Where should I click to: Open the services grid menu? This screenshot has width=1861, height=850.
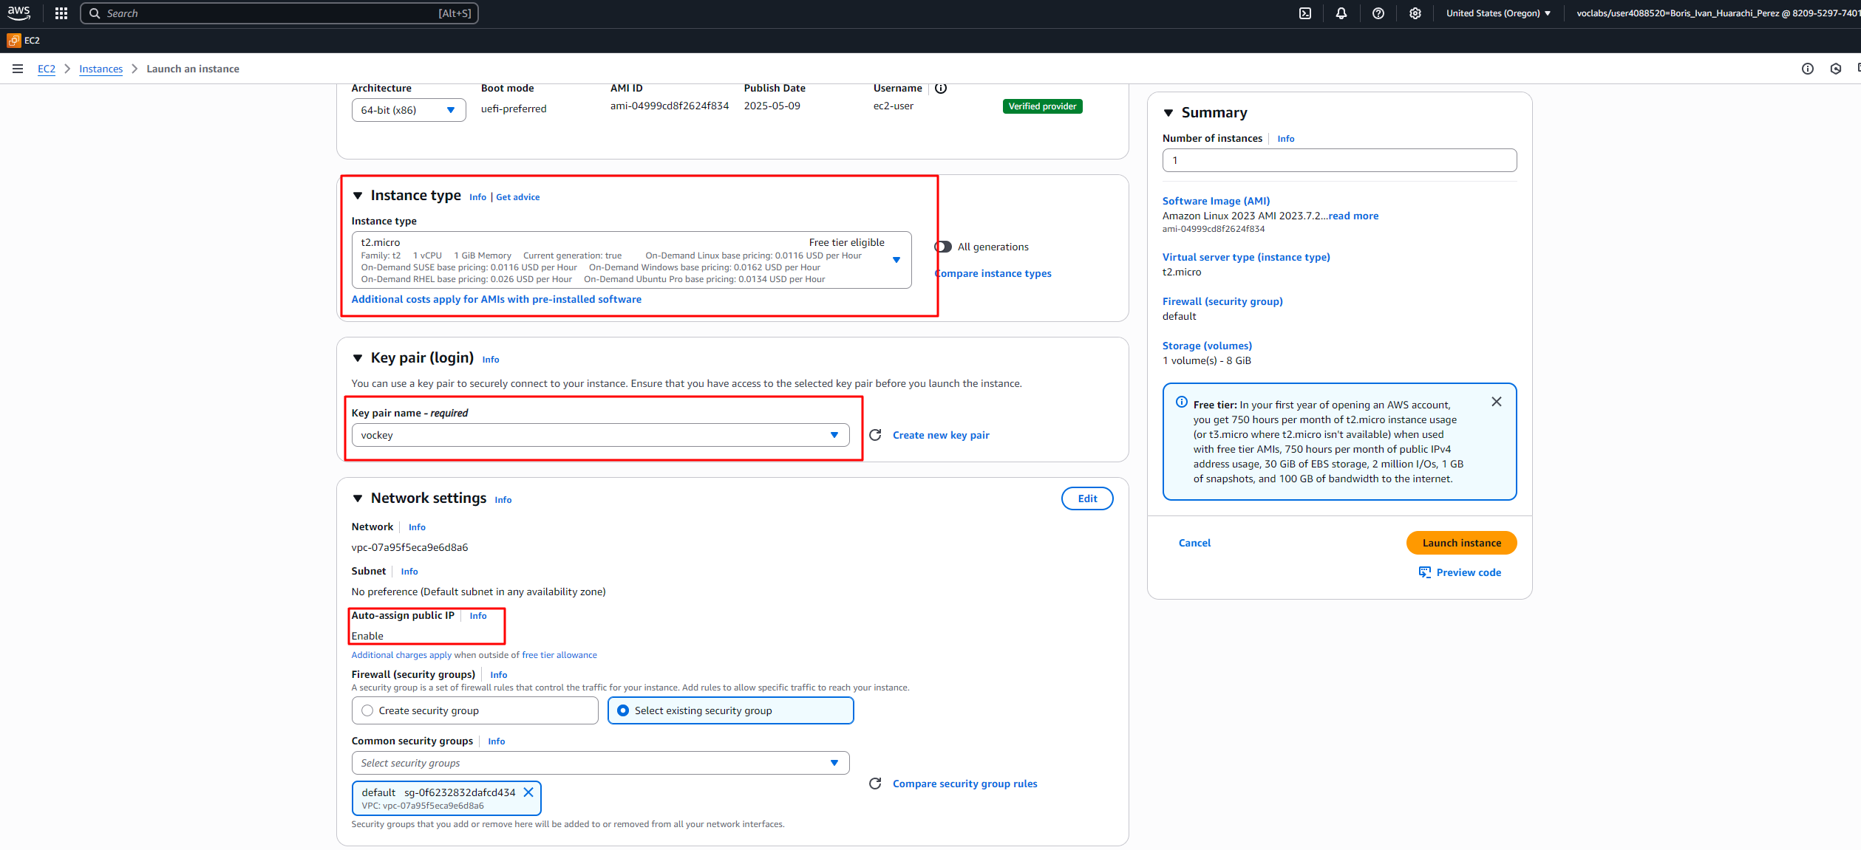(x=61, y=13)
